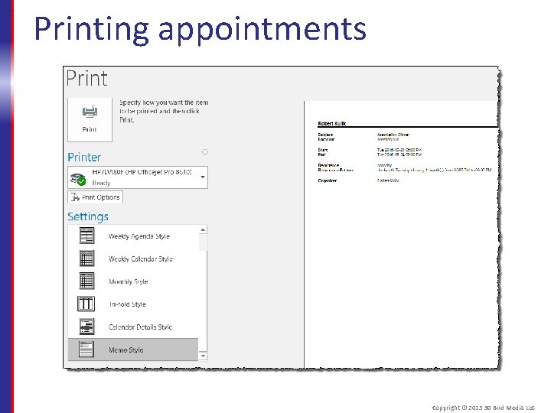Choose Weekly Agenda Style text
Screen dimensions: 551x413
coord(139,236)
